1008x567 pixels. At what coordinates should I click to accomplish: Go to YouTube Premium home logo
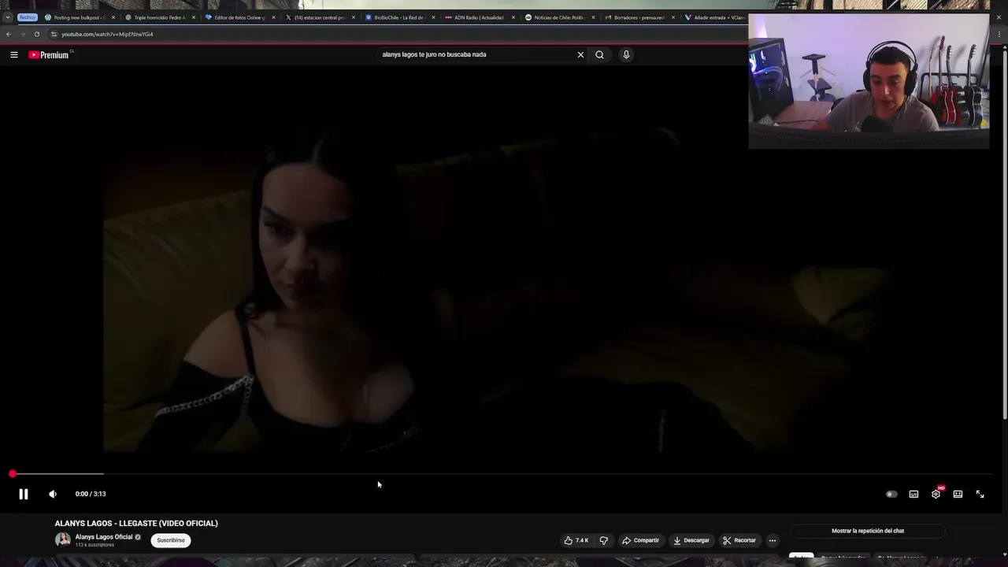50,54
